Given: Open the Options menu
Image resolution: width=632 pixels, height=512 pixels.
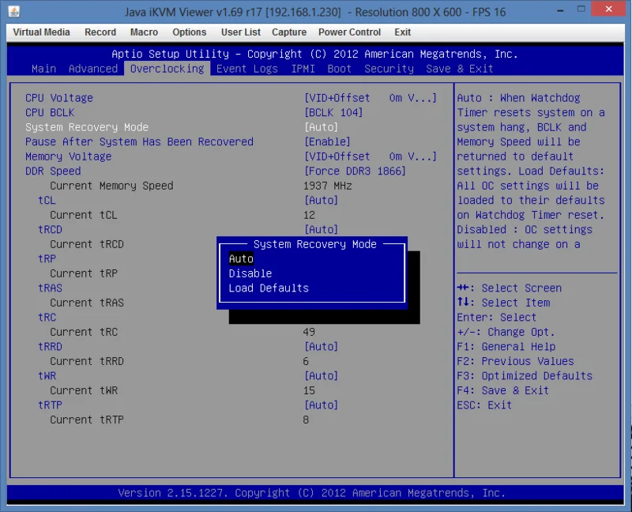Looking at the screenshot, I should (190, 32).
